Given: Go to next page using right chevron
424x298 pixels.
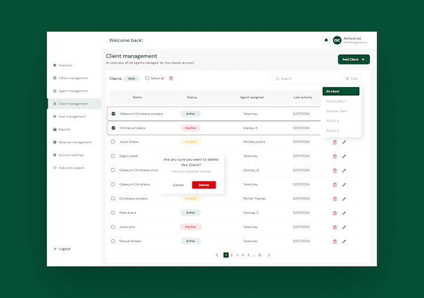Looking at the screenshot, I should coord(269,255).
